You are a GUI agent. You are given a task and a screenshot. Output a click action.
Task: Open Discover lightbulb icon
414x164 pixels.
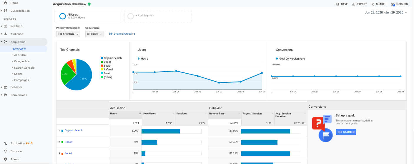point(5,151)
